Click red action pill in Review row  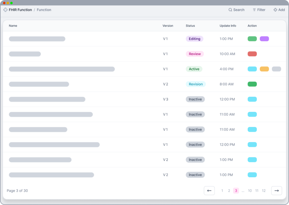tap(252, 54)
